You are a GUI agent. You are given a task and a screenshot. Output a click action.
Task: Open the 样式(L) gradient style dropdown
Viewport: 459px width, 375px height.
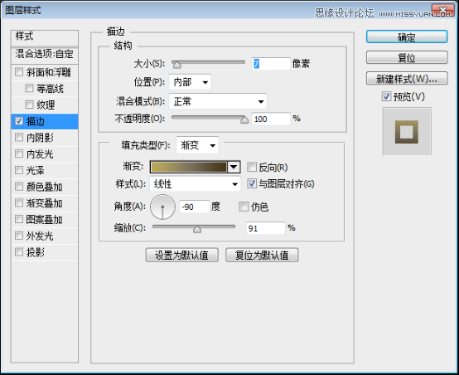pyautogui.click(x=195, y=184)
